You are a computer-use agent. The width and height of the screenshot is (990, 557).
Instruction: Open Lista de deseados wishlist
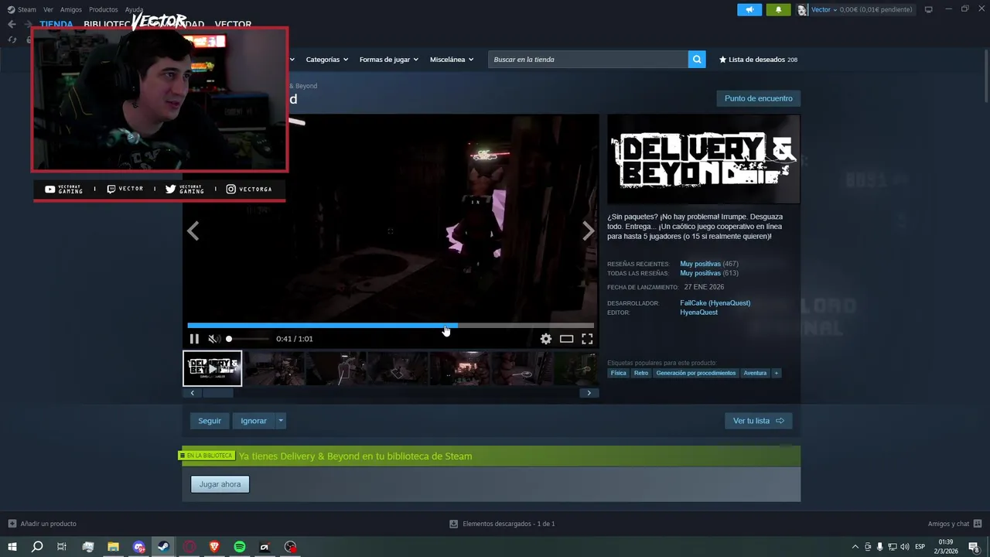(758, 60)
